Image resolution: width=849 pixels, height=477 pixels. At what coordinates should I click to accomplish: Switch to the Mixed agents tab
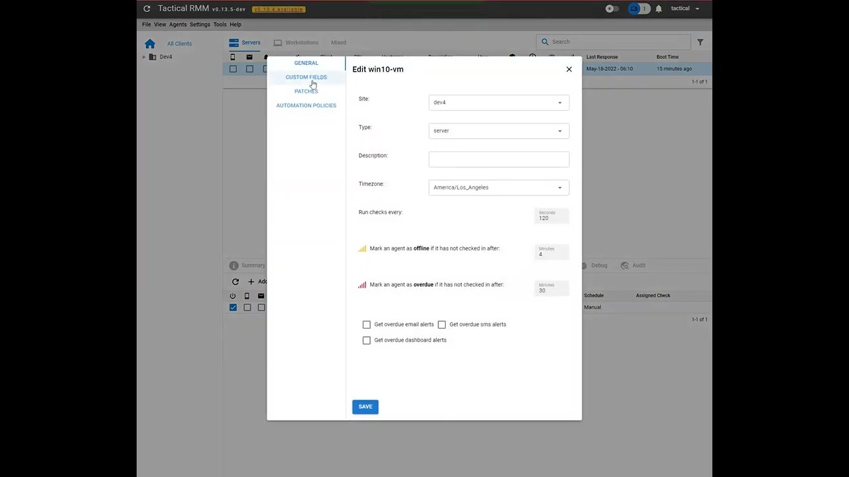click(x=338, y=42)
